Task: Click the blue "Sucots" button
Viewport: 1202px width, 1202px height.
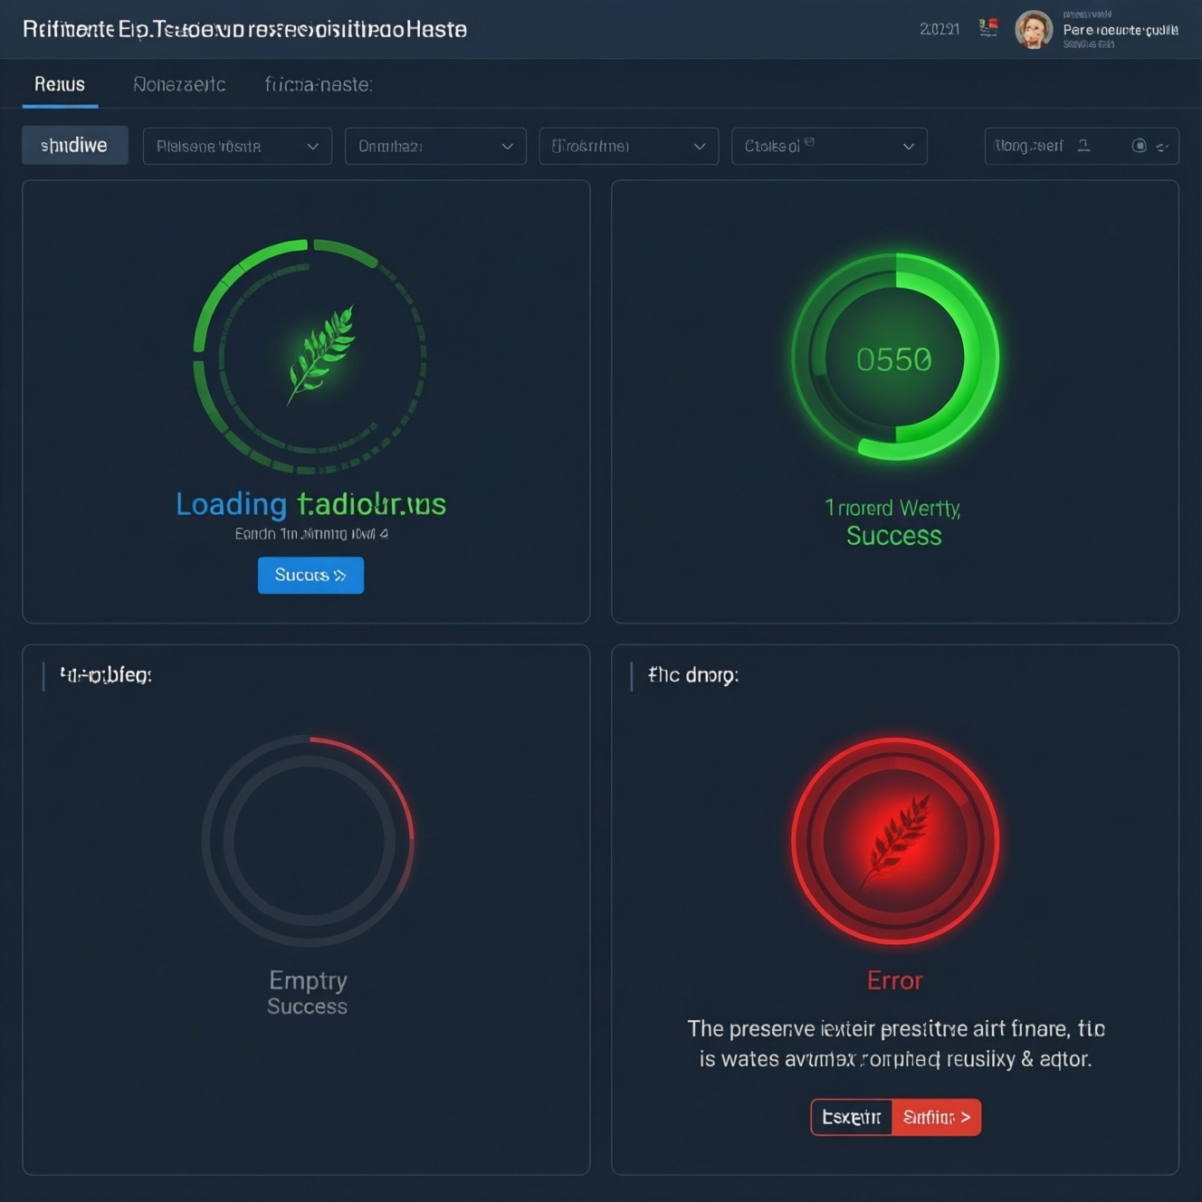Action: pyautogui.click(x=310, y=576)
